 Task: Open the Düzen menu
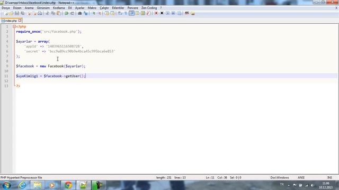tap(17, 8)
